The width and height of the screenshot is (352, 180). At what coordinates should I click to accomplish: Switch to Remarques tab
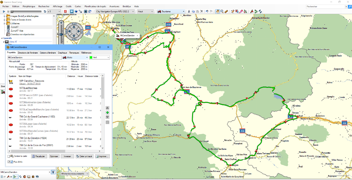74,53
